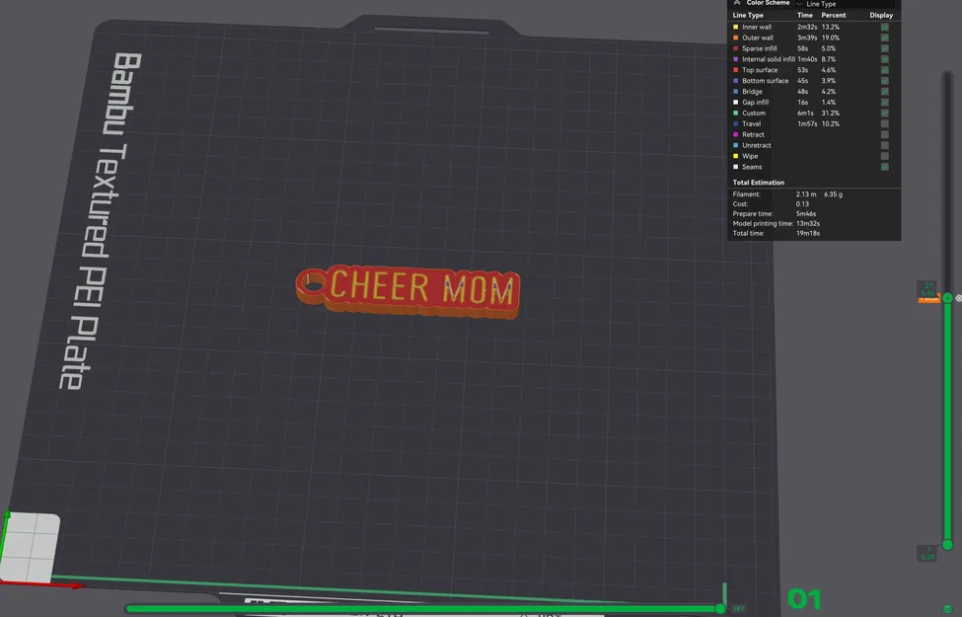
Task: Click the Cost value 0.13
Action: (x=802, y=203)
